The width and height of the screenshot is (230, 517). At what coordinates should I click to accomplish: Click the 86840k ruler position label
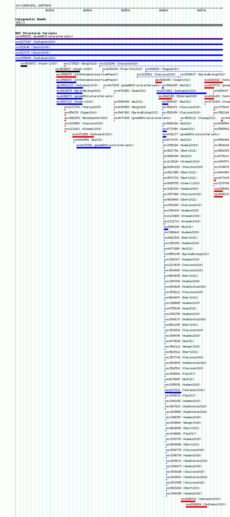click(x=88, y=10)
